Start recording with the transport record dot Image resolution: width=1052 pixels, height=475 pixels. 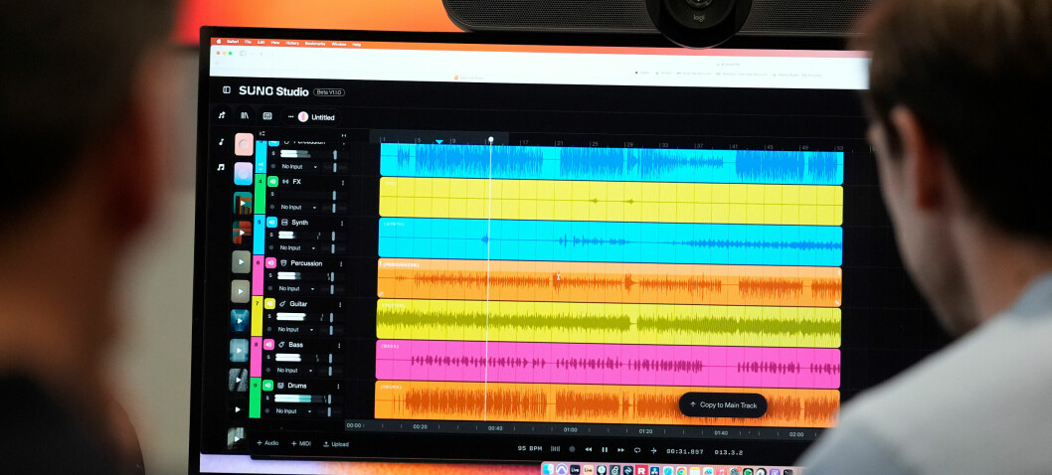[x=572, y=449]
